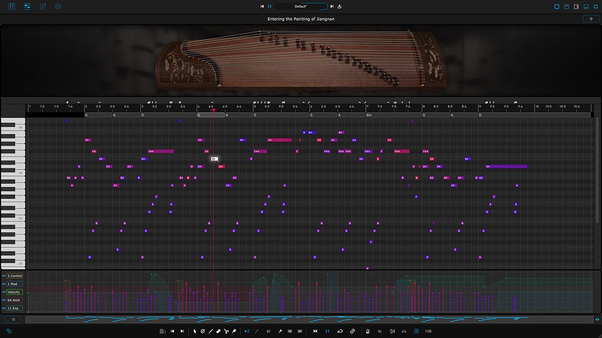602x338 pixels.
Task: Click the guzheng instrument image
Action: point(301,60)
